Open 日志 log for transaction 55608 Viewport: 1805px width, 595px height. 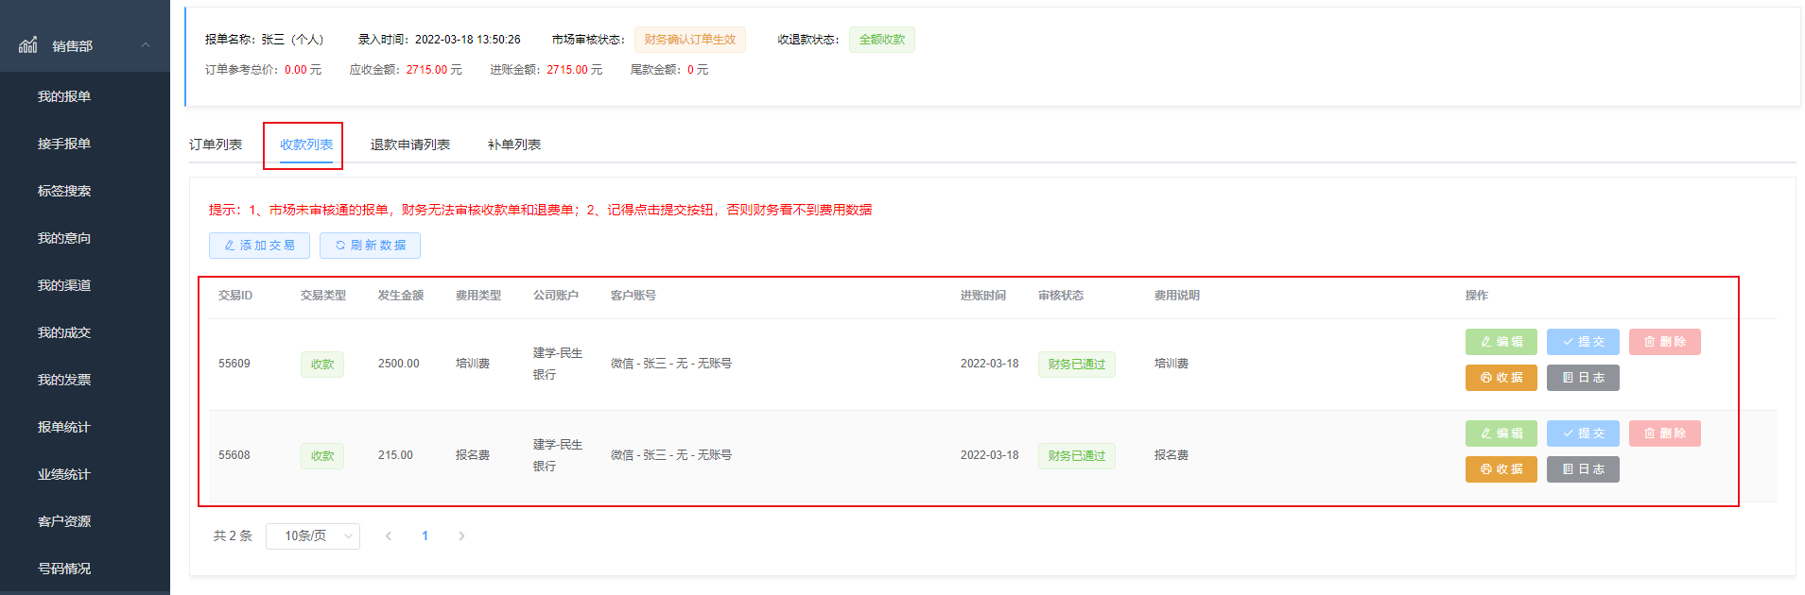[1583, 469]
